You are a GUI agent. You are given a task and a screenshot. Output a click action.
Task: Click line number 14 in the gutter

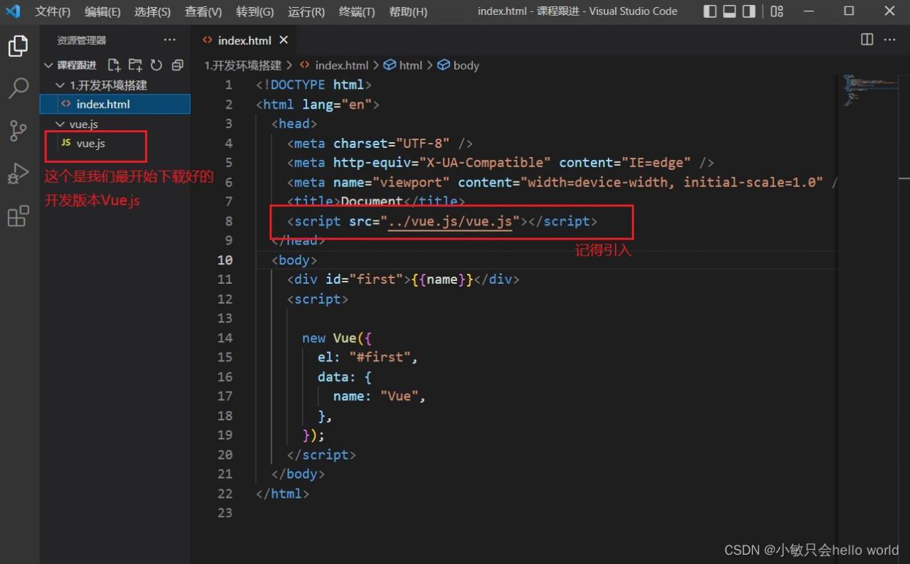point(225,339)
